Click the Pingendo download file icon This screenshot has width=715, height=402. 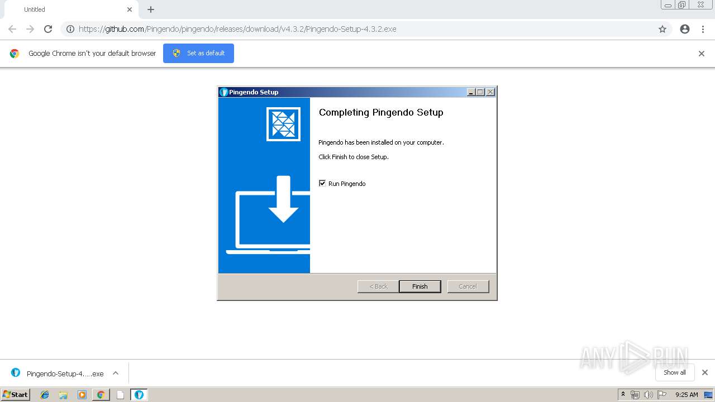(x=16, y=373)
